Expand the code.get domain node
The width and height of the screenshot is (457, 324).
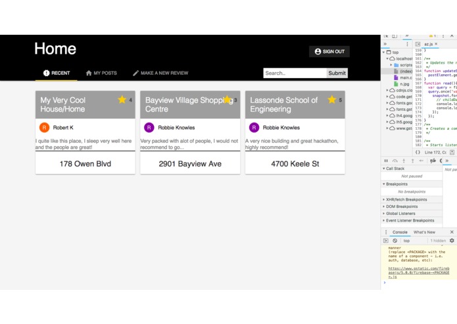click(x=387, y=97)
